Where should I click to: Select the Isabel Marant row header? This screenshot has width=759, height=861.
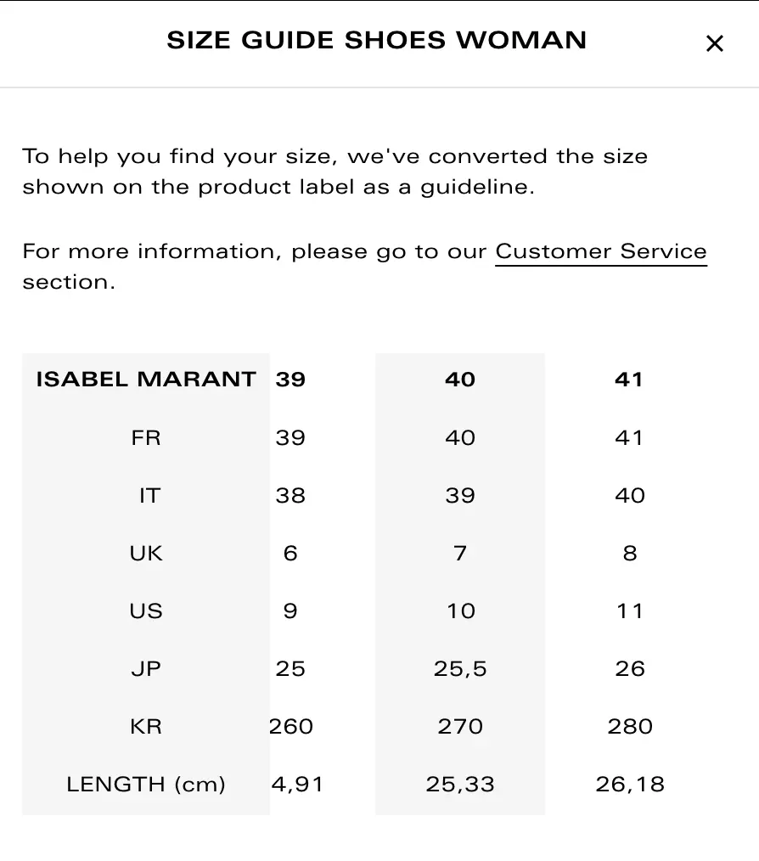tap(145, 380)
